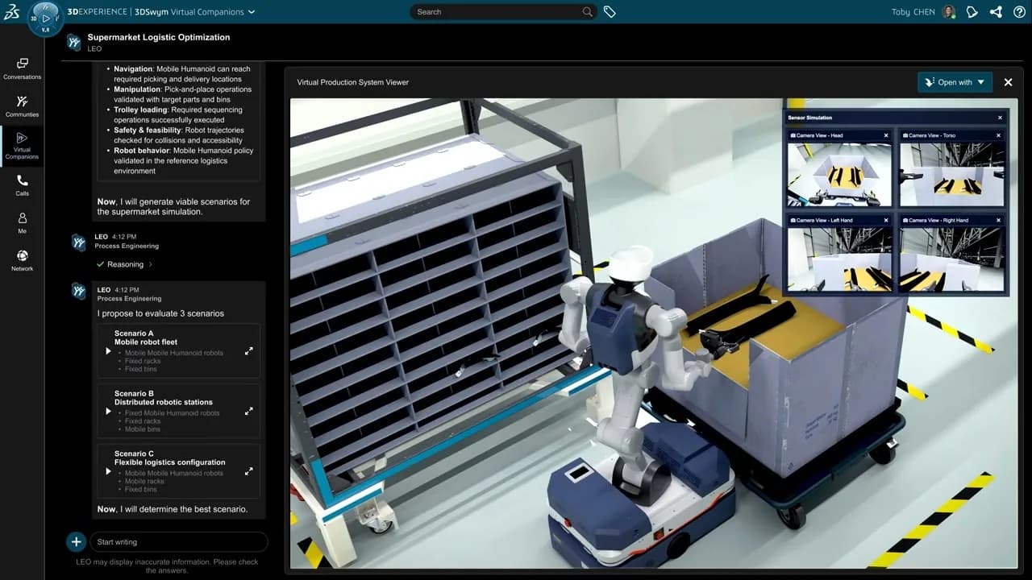Viewport: 1032px width, 580px height.
Task: Close the Camera View - Head panel
Action: (886, 135)
